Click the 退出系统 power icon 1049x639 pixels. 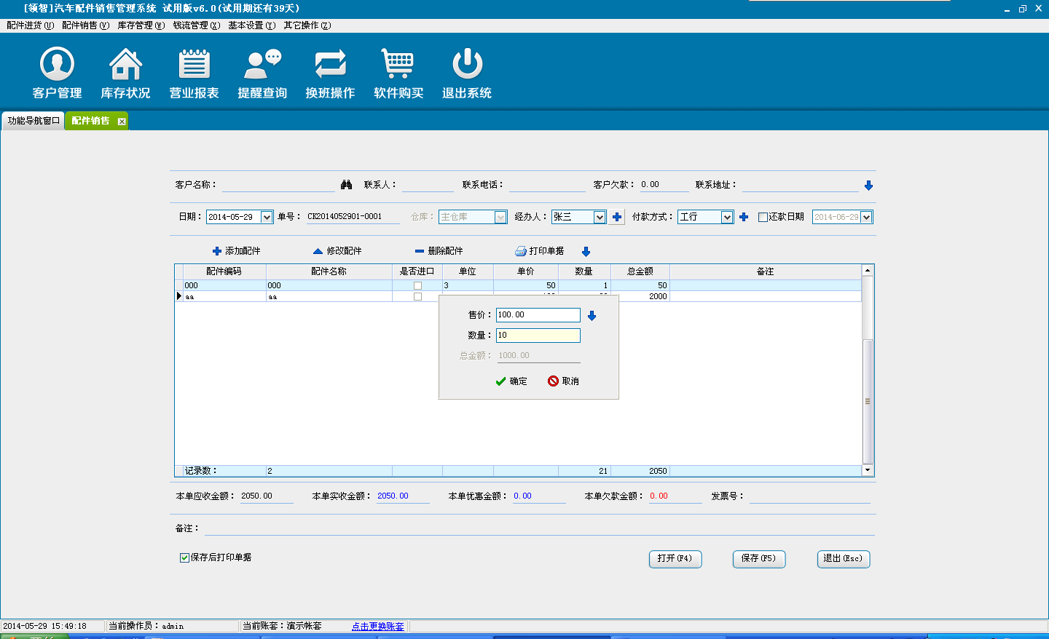(467, 65)
